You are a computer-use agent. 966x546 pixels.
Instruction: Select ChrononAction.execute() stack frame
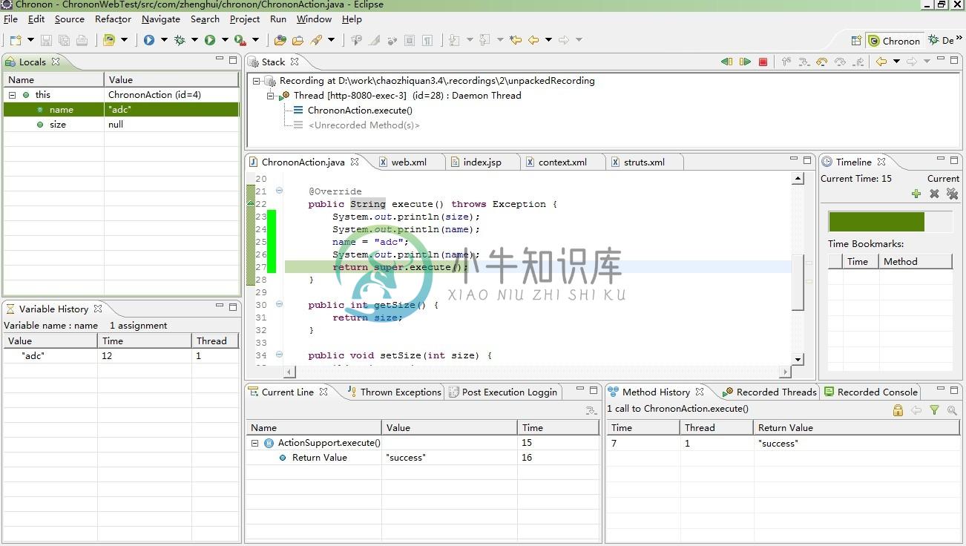pos(360,111)
